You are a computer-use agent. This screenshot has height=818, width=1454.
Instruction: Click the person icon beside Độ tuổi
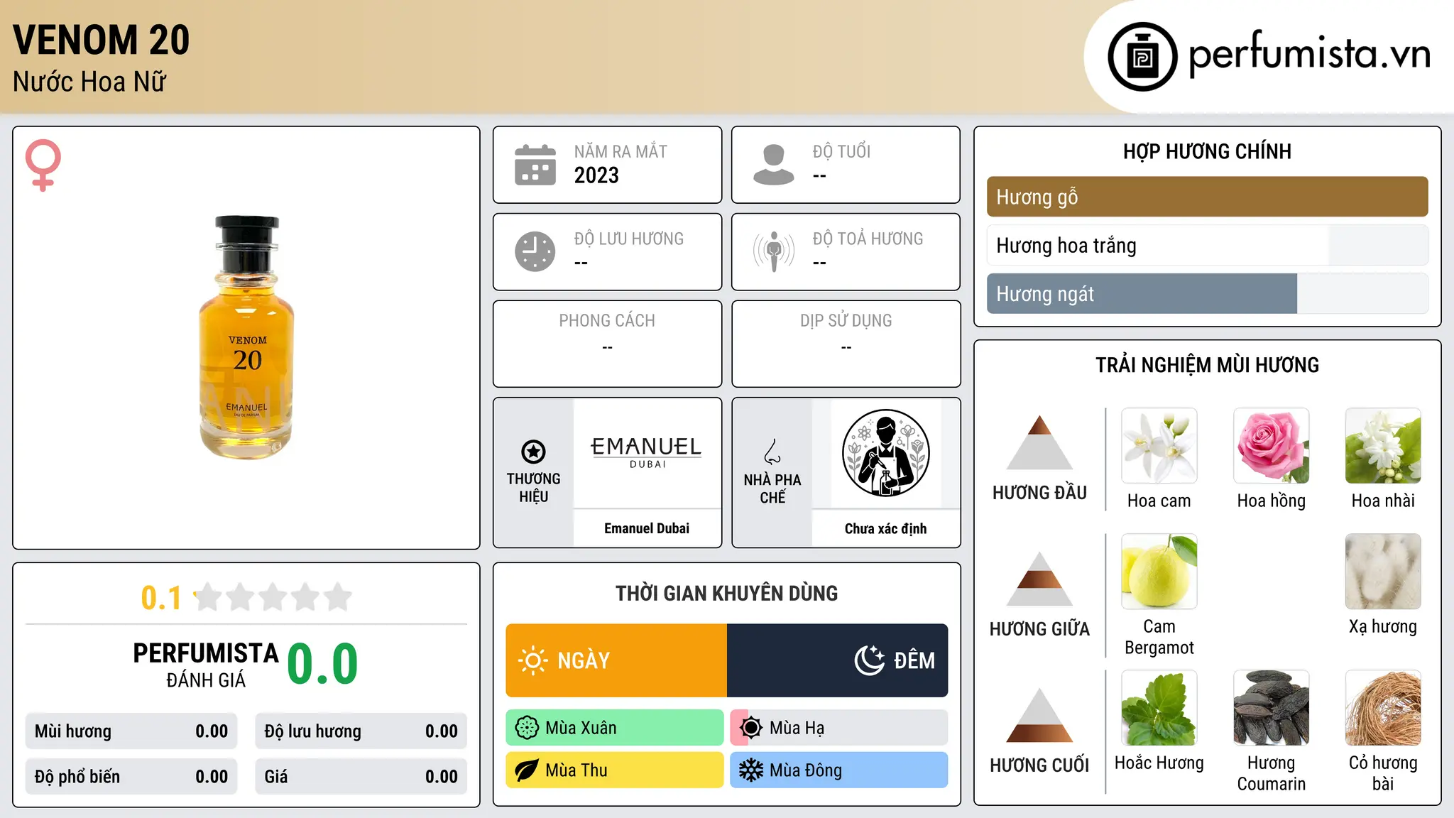pyautogui.click(x=774, y=165)
